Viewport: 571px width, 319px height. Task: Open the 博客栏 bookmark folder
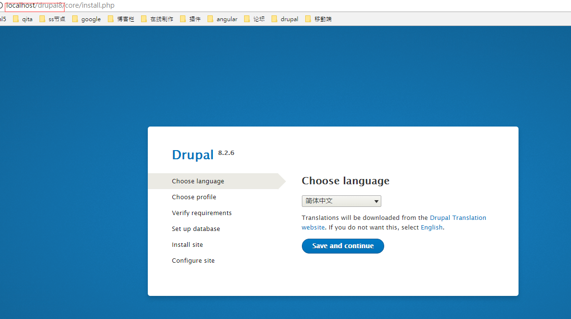(121, 19)
